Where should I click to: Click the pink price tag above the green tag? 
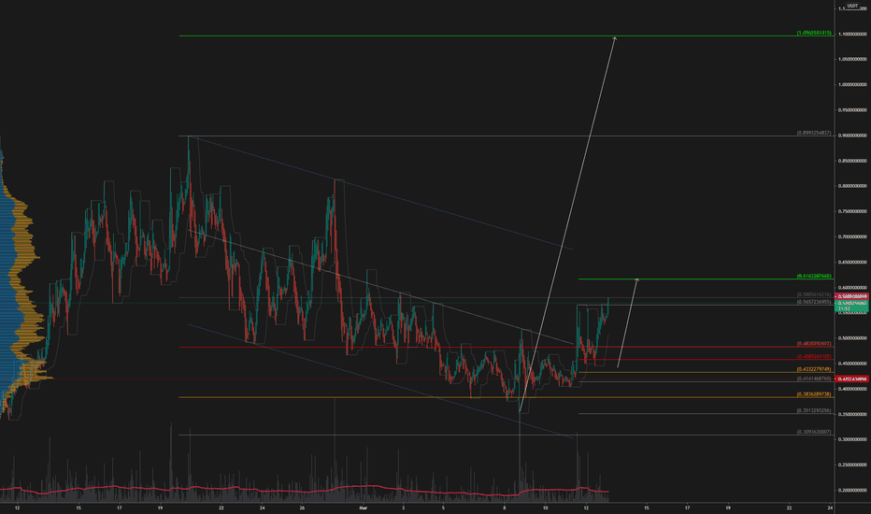852,296
